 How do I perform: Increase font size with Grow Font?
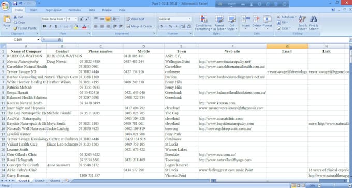click(x=81, y=19)
